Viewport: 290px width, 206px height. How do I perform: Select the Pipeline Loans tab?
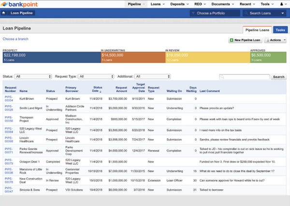pos(257,30)
